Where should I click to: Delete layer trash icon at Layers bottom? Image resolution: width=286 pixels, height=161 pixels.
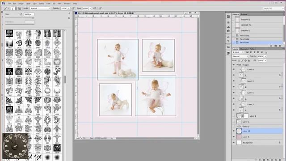281,160
